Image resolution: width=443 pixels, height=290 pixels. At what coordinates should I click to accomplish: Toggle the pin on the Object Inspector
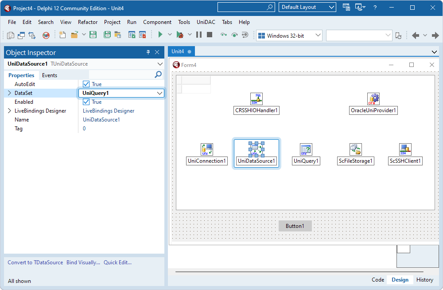pos(148,52)
